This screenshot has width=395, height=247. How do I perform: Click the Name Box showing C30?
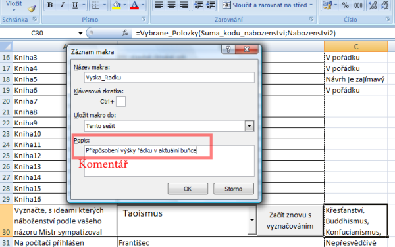(38, 33)
